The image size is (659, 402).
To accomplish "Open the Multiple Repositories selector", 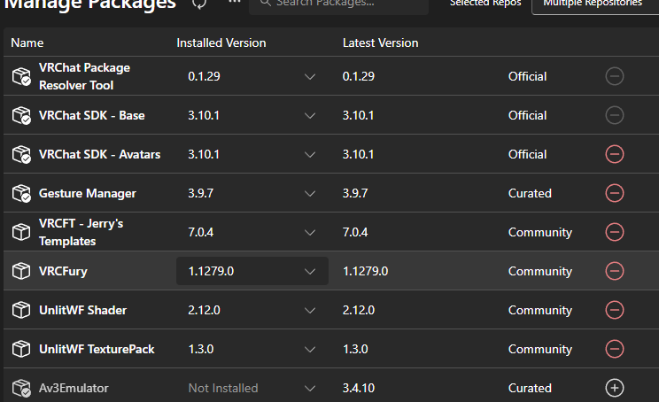I will pos(593,4).
